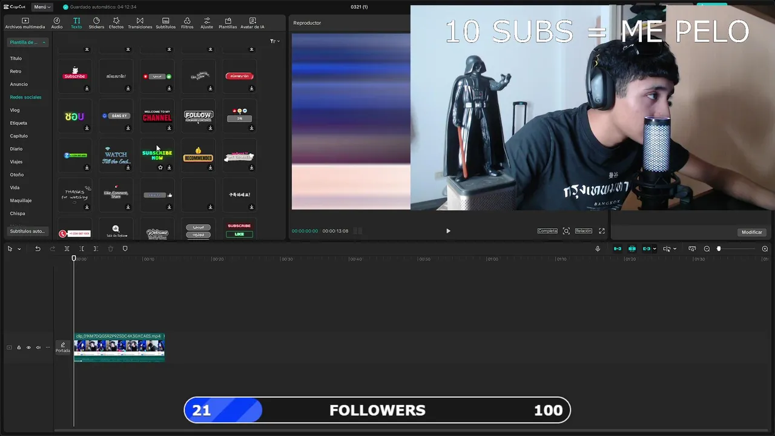Enter fullscreen preview mode
The width and height of the screenshot is (775, 436).
pyautogui.click(x=602, y=231)
